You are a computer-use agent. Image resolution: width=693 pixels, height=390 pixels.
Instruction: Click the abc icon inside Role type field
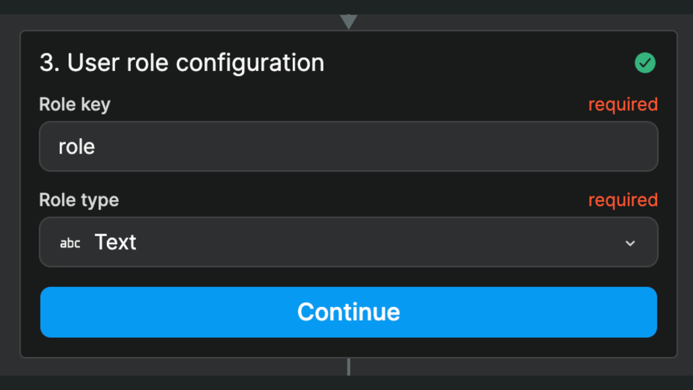pos(70,243)
